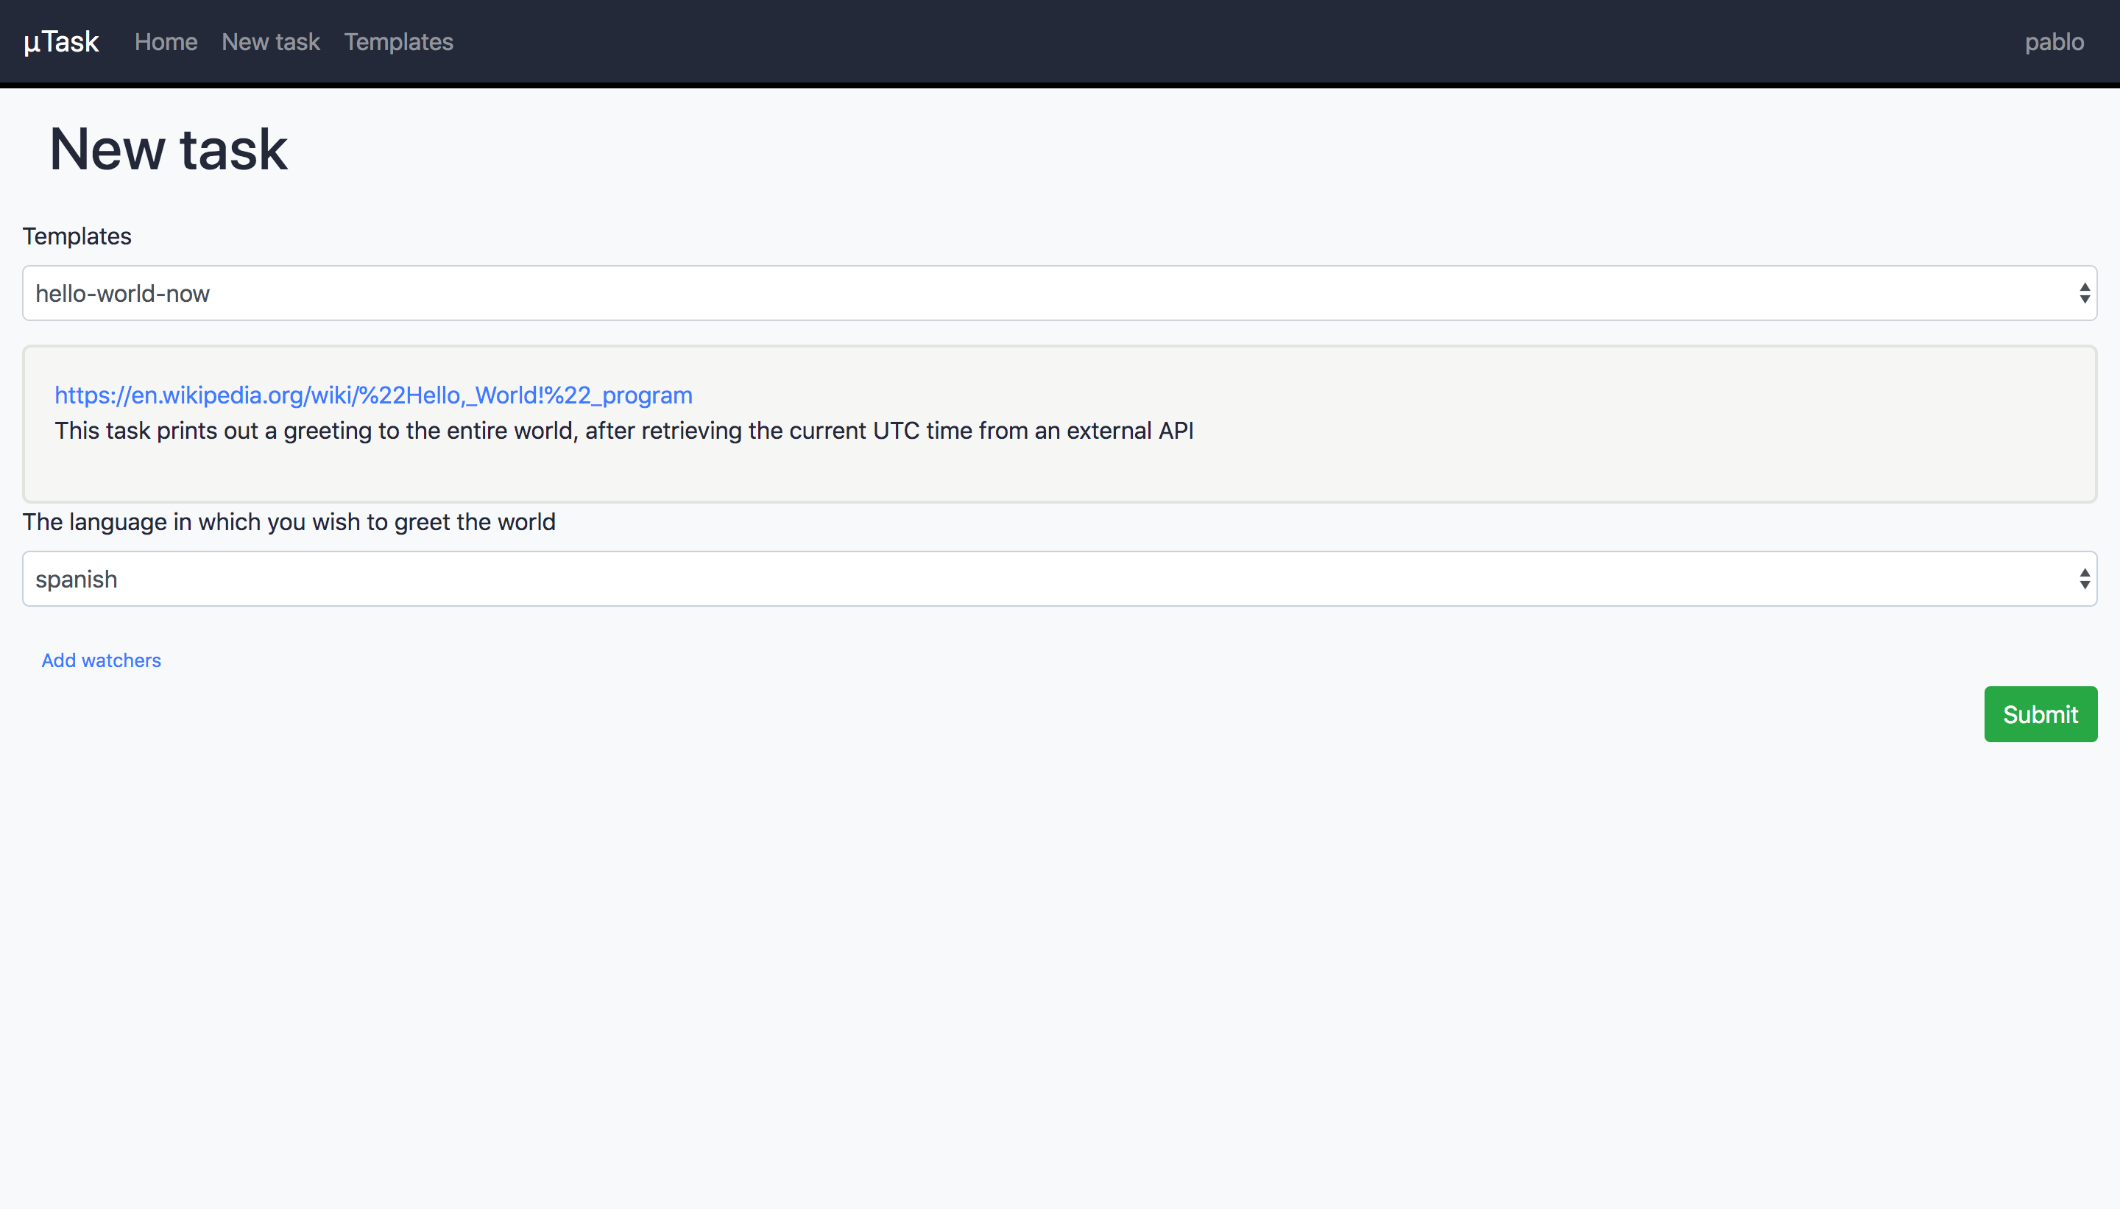Click the µTask brand logo
The width and height of the screenshot is (2120, 1209).
(61, 41)
